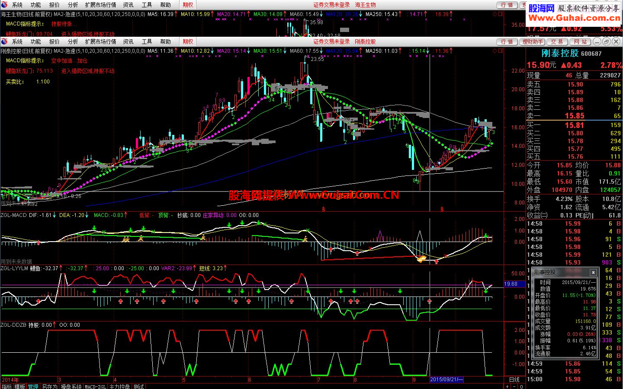Screen dimensions: 623x389
Task: Click 15:00 last trade row
Action: pyautogui.click(x=574, y=379)
